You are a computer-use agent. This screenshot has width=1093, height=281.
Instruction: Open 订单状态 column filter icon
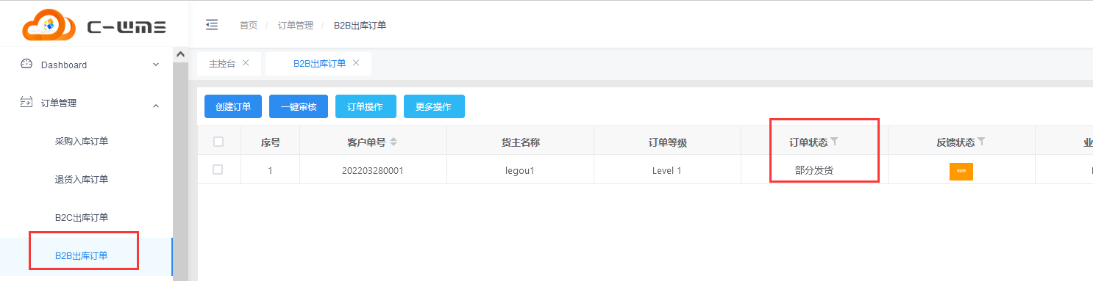[834, 142]
